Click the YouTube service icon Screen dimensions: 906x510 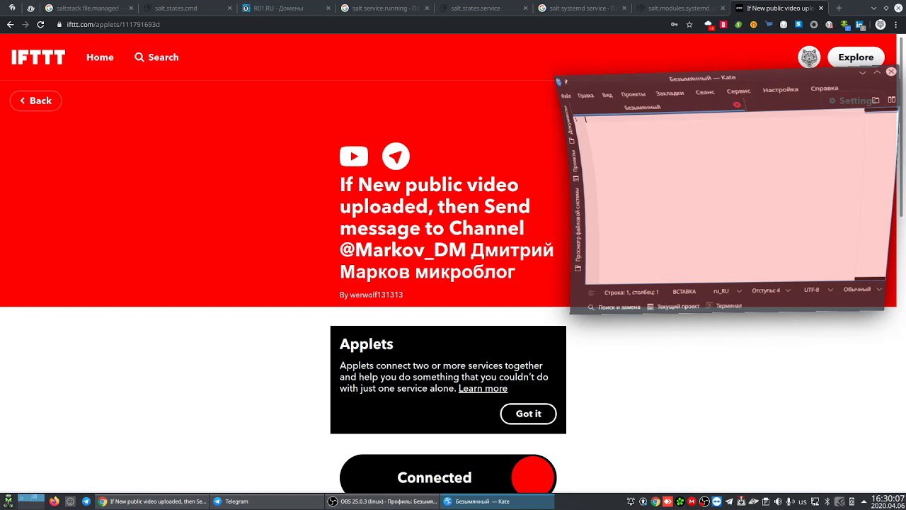pyautogui.click(x=354, y=156)
